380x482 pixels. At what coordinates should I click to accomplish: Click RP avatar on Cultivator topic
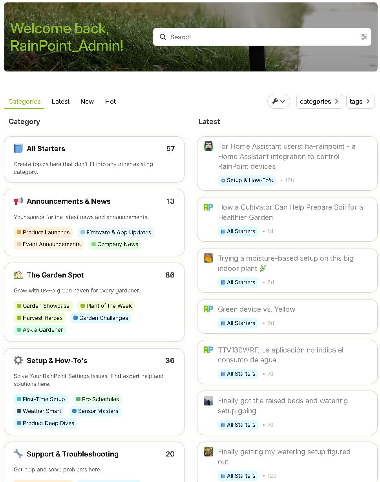(208, 207)
